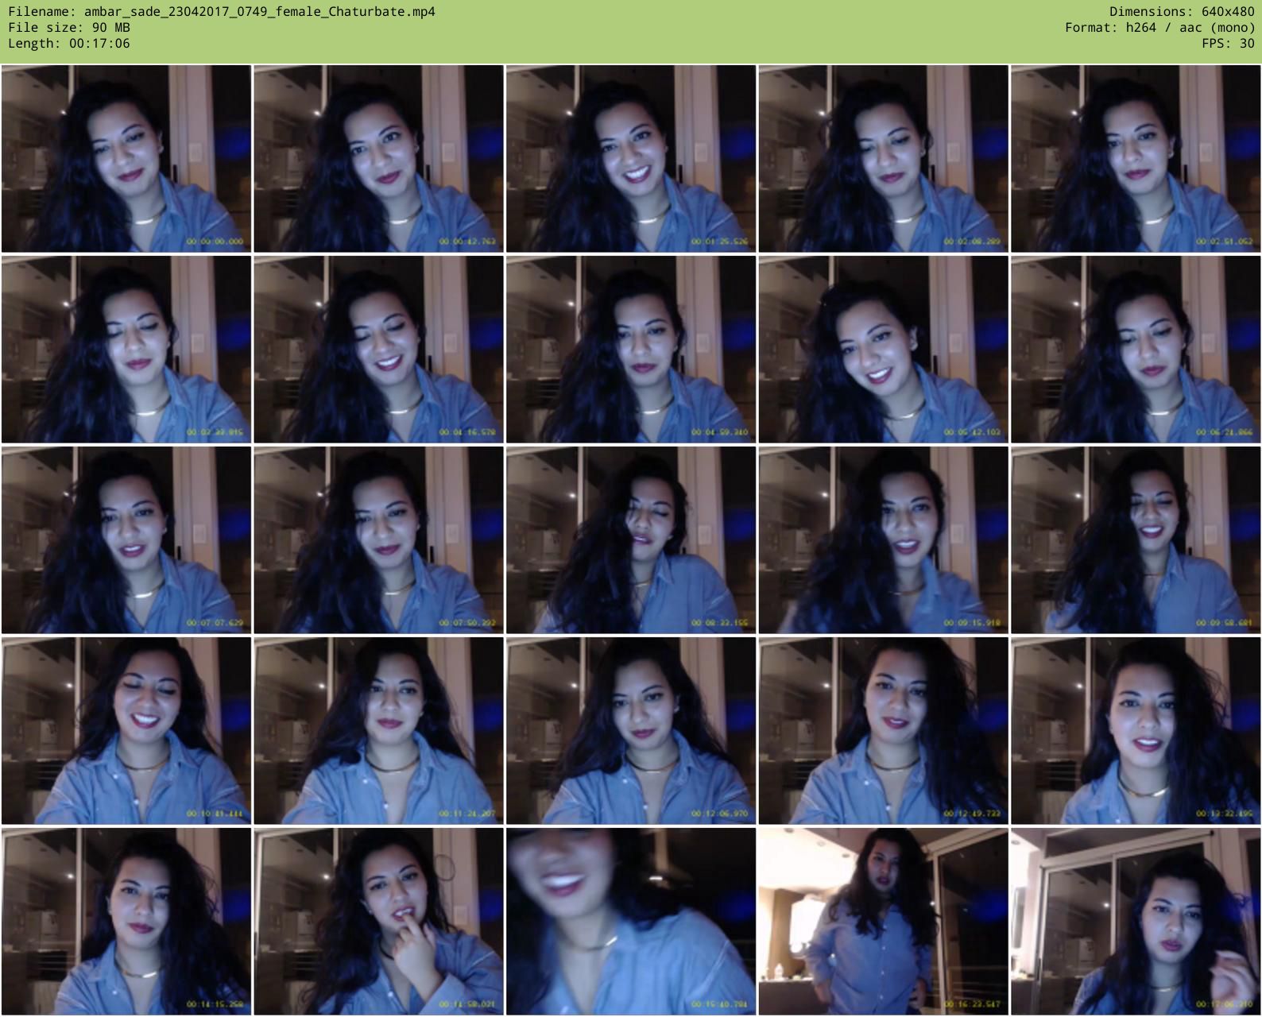
Task: Select the frame at 00:09:58.681
Action: coord(1136,540)
